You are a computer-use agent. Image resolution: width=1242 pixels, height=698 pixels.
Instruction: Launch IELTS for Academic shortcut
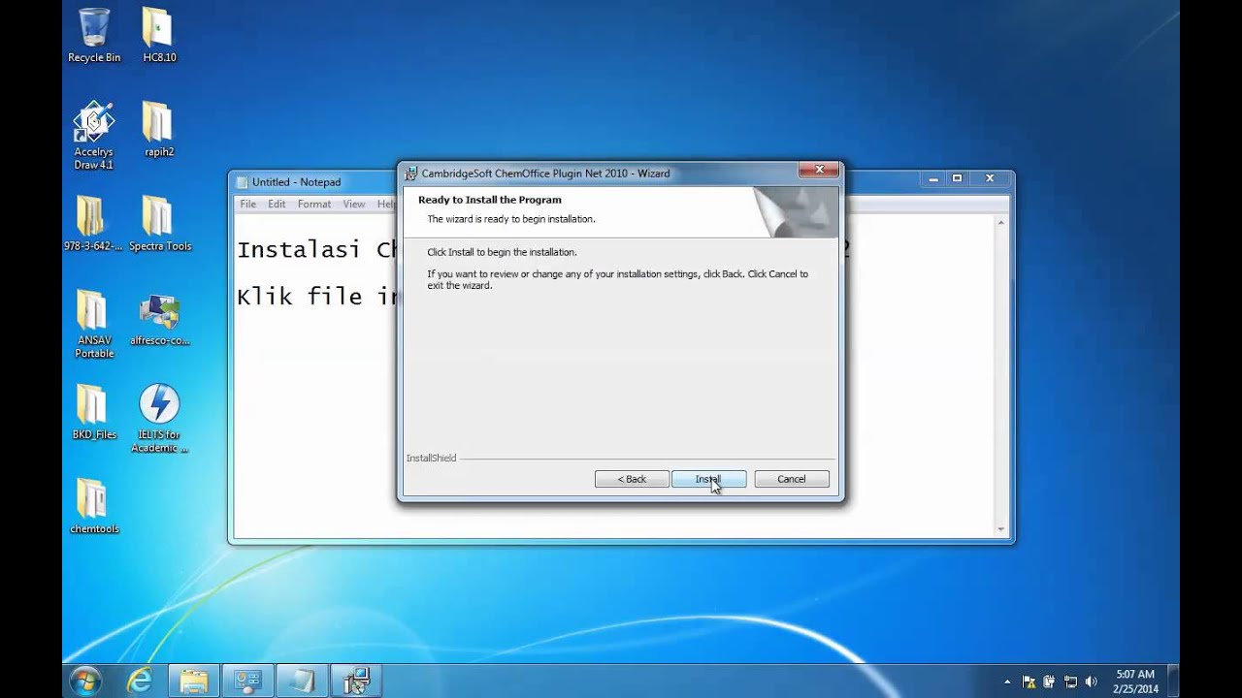[159, 418]
